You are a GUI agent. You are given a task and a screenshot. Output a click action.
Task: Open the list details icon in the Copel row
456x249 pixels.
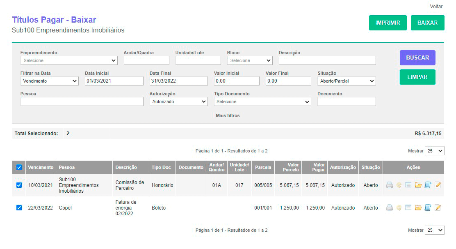[408, 208]
